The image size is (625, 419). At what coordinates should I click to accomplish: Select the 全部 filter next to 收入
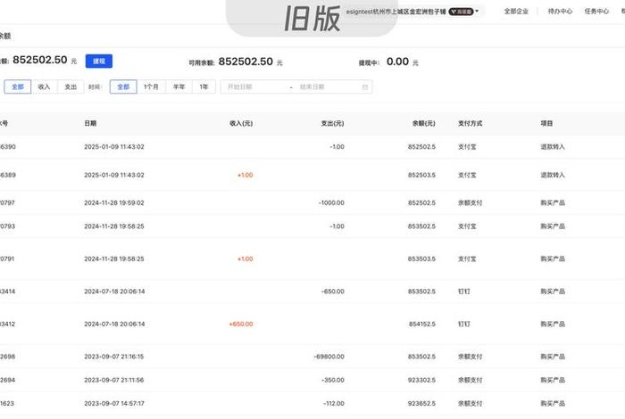click(18, 86)
